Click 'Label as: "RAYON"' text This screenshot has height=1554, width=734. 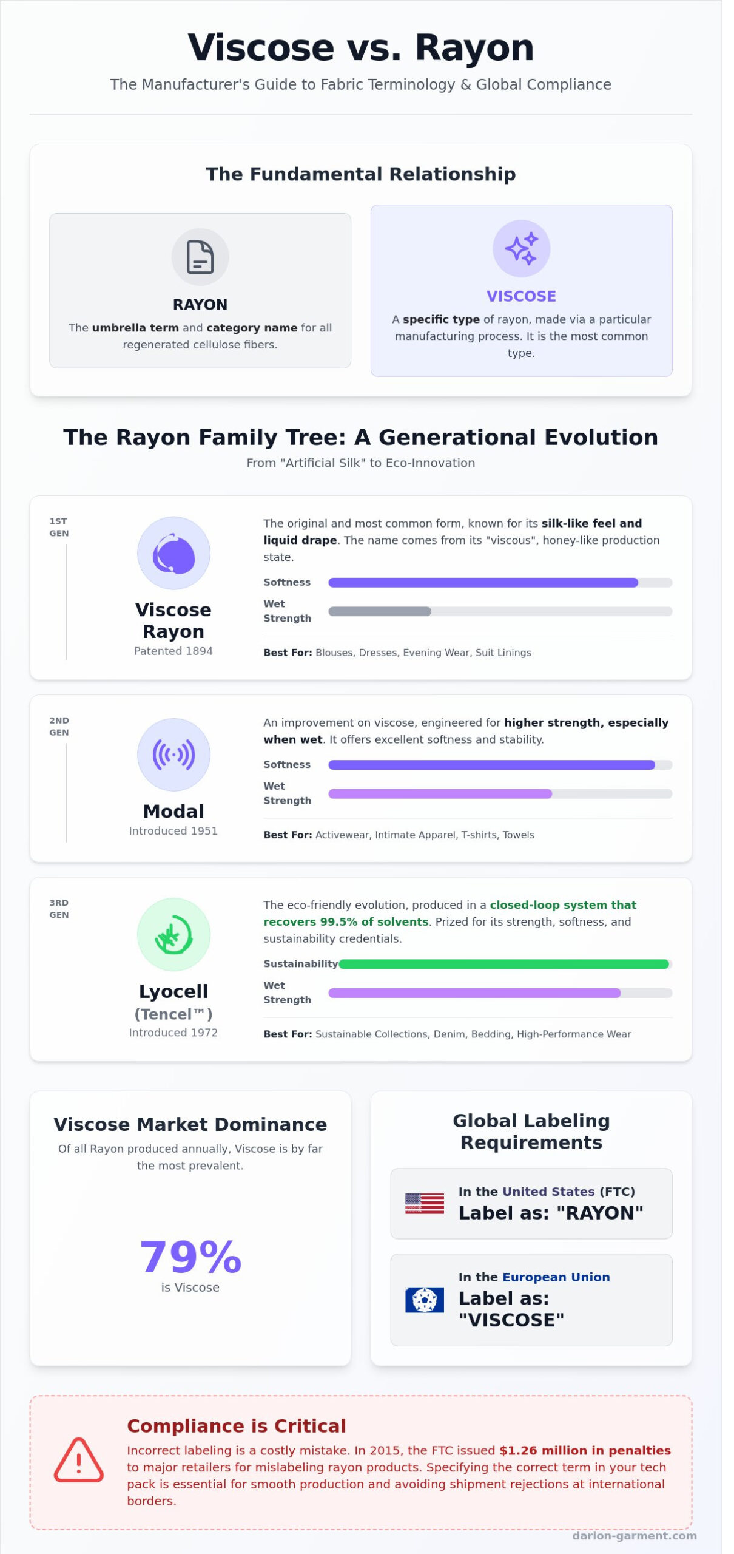[551, 1213]
